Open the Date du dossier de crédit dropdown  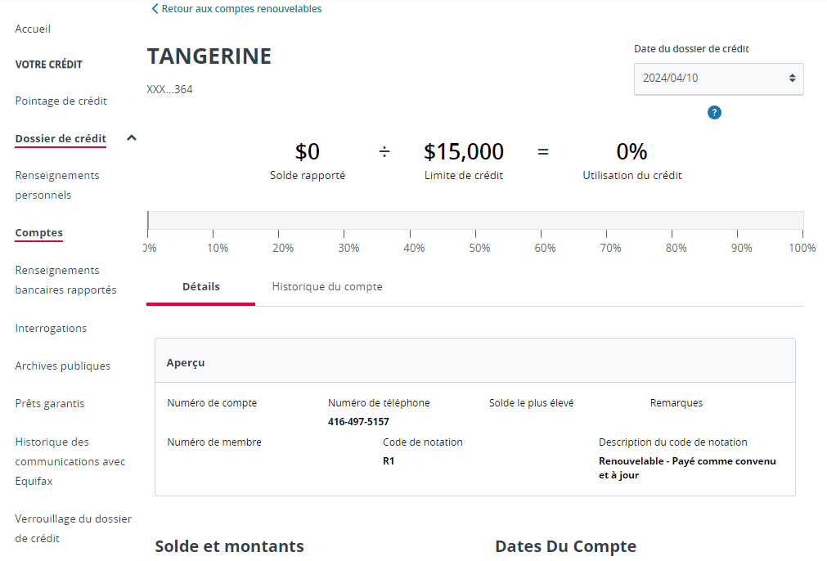(x=718, y=79)
